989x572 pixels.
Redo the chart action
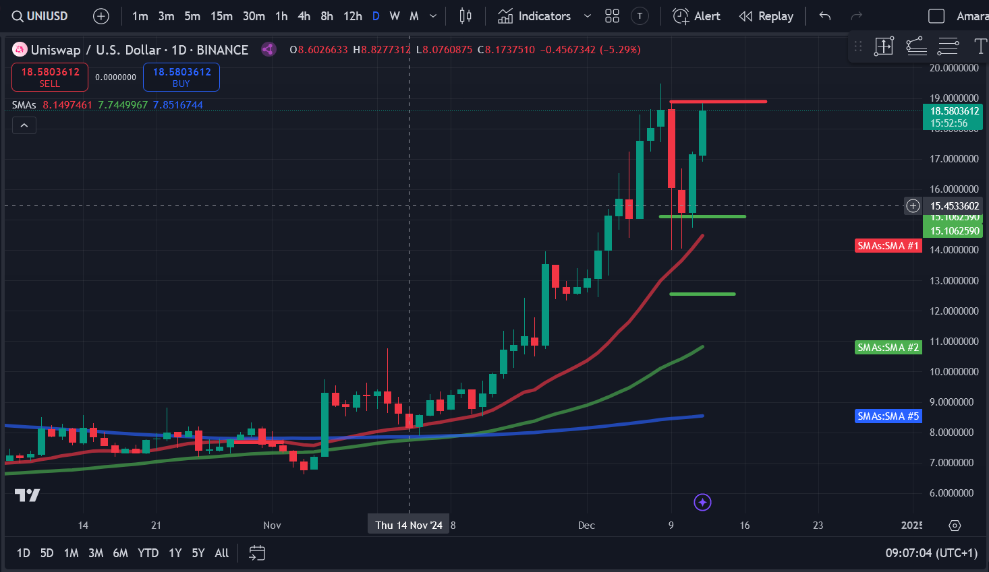tap(857, 16)
